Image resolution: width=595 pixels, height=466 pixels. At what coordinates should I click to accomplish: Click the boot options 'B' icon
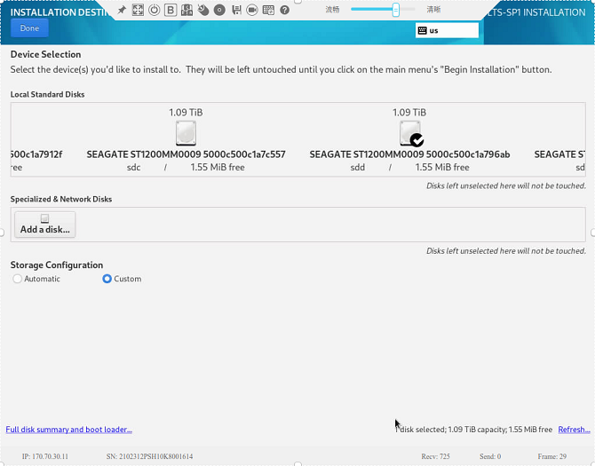coord(171,10)
